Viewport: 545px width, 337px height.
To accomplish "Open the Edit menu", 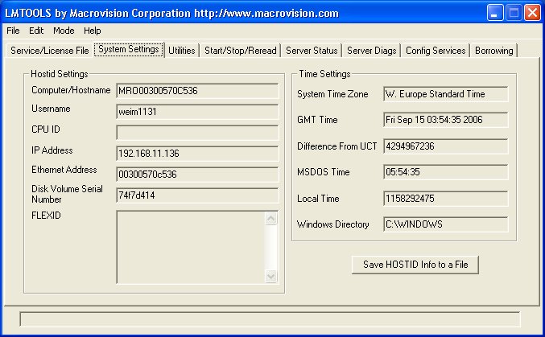I will pyautogui.click(x=36, y=31).
